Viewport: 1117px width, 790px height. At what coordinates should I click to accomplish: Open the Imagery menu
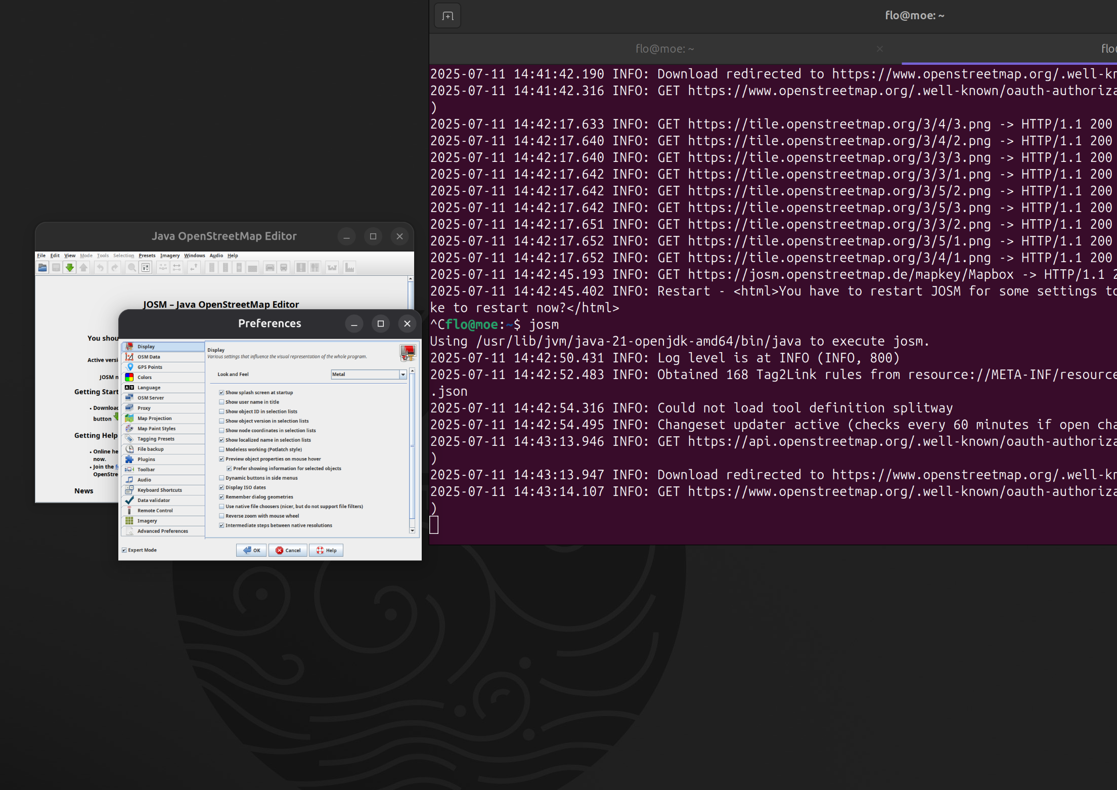[x=169, y=256]
